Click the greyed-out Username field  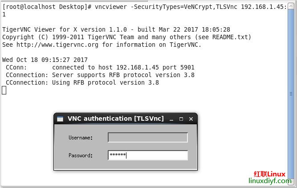tap(147, 138)
